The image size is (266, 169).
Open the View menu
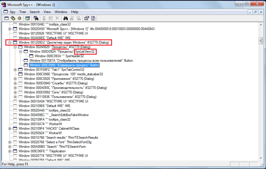(x=47, y=12)
